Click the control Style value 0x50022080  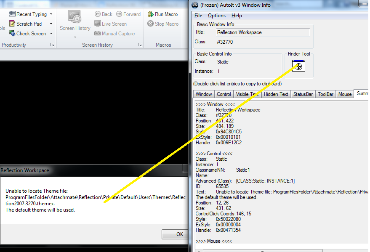click(228, 219)
